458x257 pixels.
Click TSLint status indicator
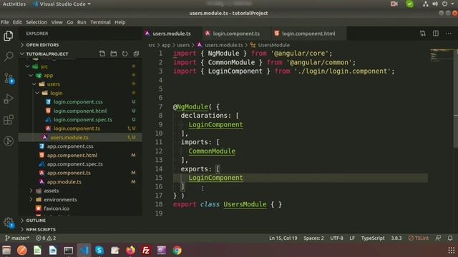click(x=418, y=238)
